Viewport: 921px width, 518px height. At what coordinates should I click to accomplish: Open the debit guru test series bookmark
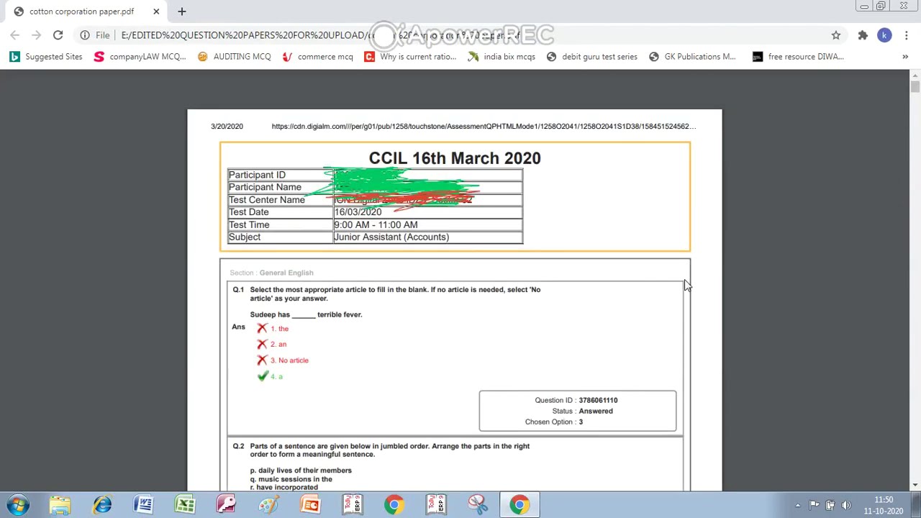click(592, 56)
